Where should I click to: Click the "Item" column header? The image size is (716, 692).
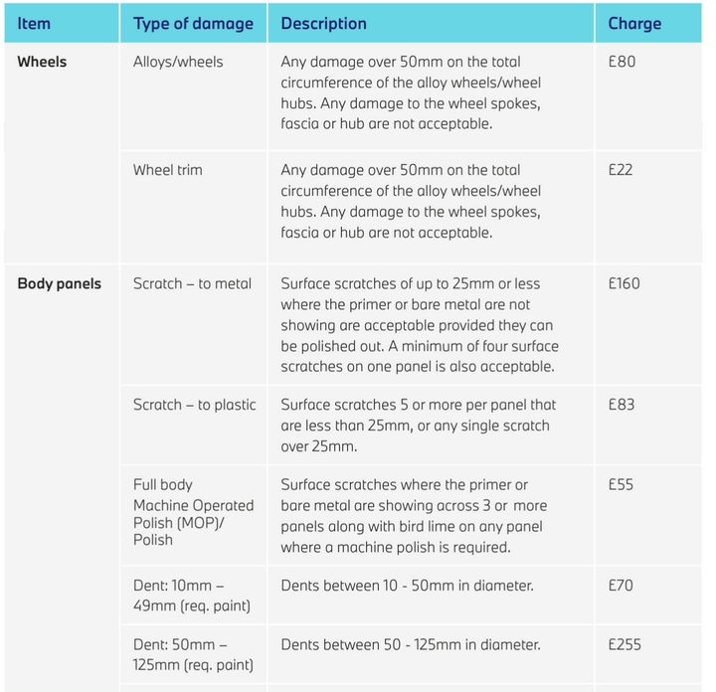(34, 23)
